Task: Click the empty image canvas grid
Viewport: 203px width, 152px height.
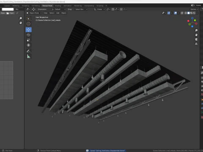Action: [6, 80]
